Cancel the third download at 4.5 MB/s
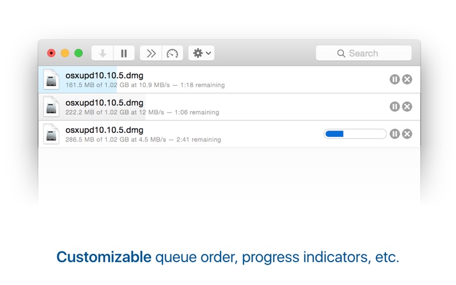 click(407, 134)
